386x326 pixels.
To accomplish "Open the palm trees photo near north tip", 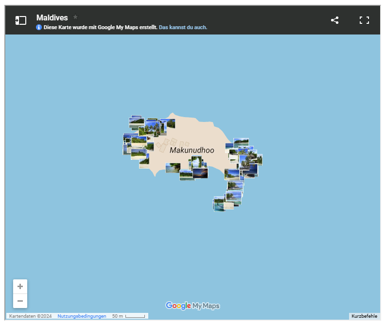I will (x=153, y=128).
